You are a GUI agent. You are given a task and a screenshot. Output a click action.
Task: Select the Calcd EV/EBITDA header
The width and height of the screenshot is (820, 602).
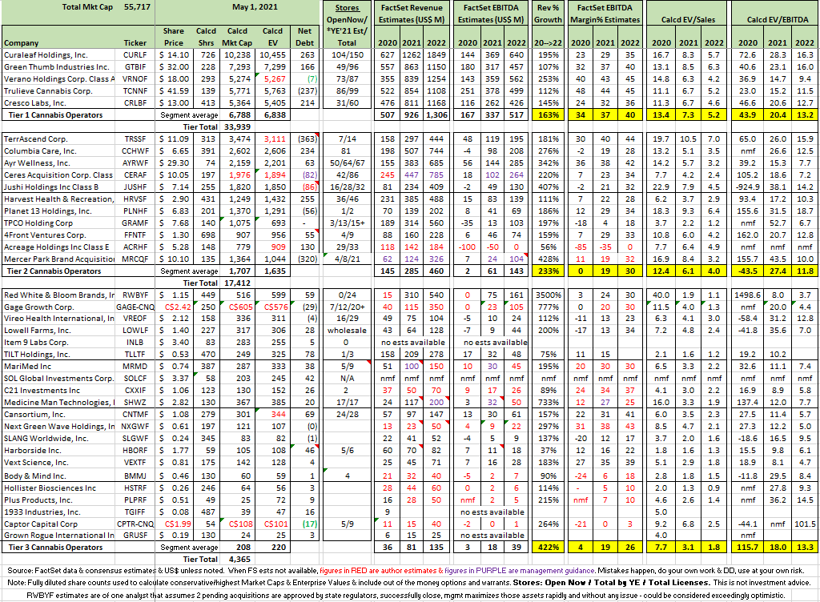coord(777,19)
